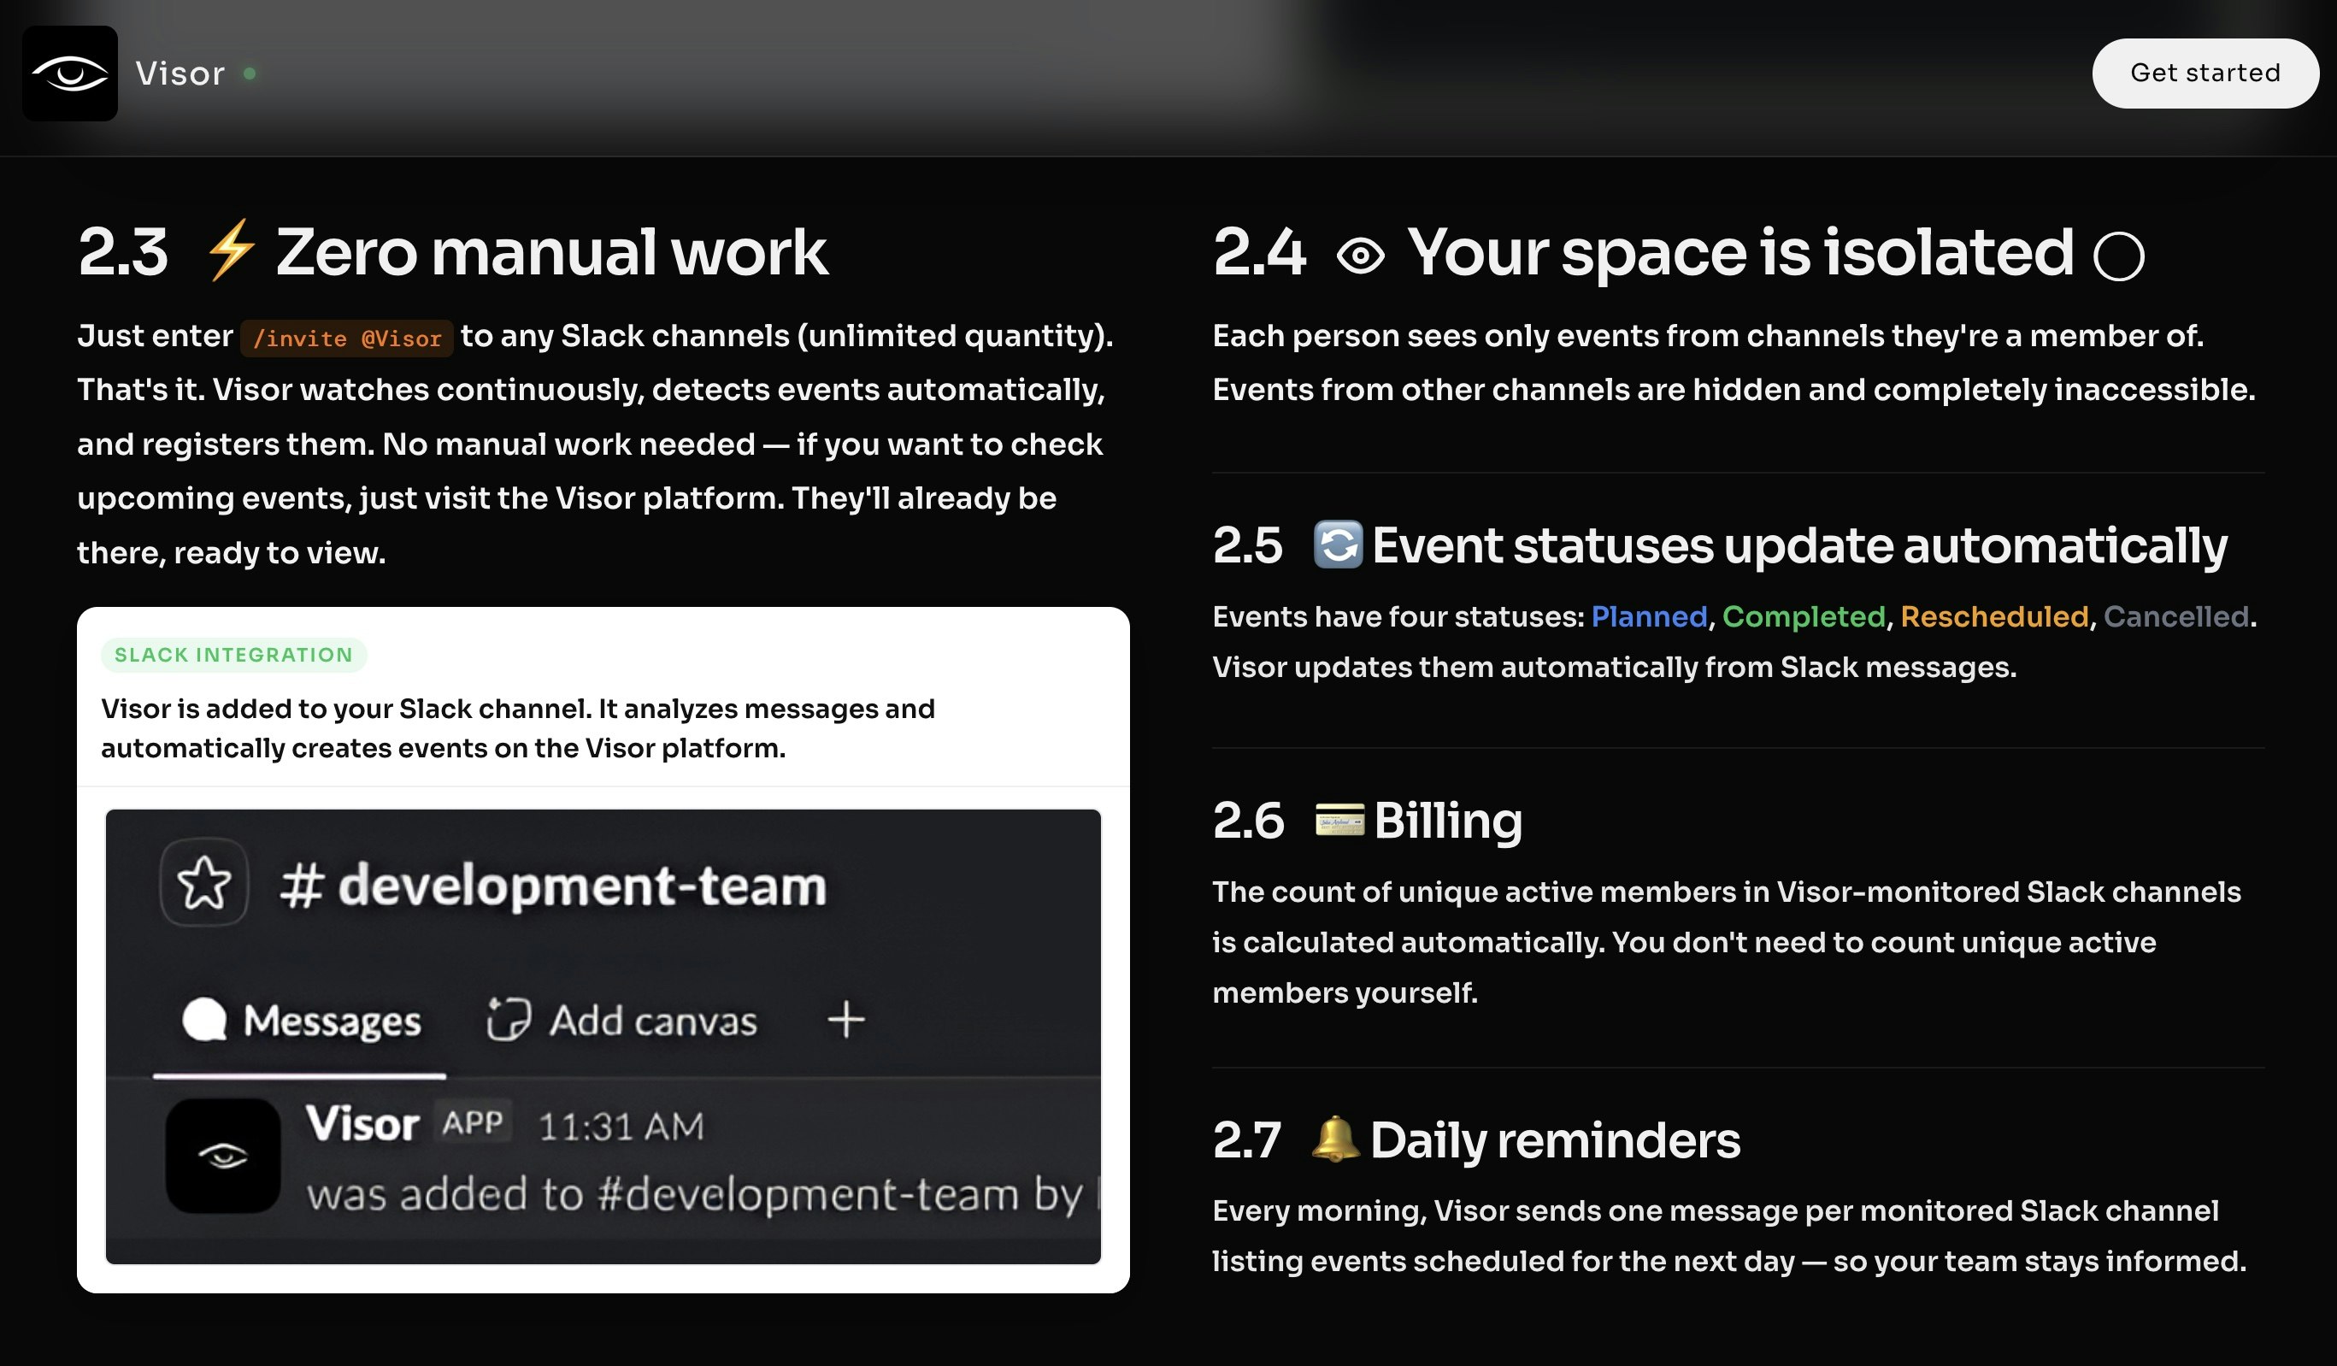2337x1366 pixels.
Task: Click the bell icon beside Daily reminders
Action: [x=1335, y=1139]
